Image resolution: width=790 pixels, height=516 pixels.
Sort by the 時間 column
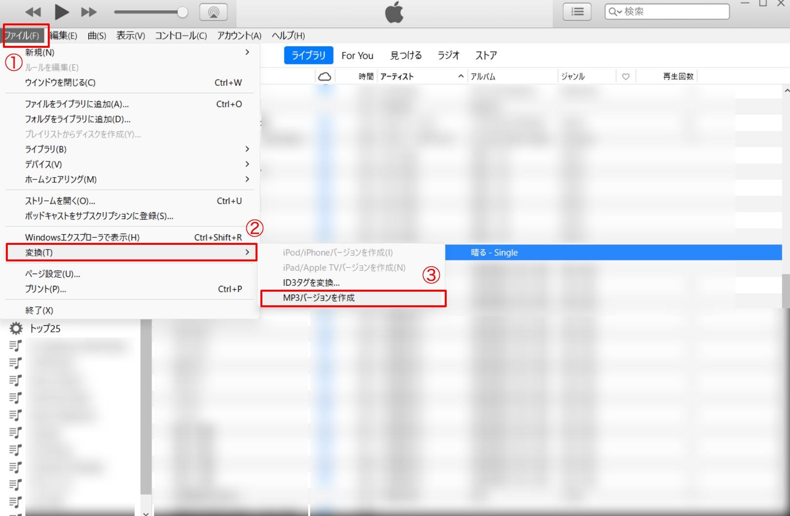coord(366,77)
